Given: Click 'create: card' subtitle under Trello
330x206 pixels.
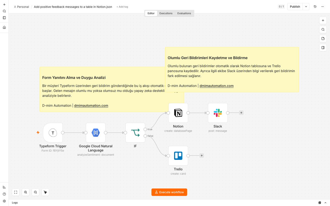Looking at the screenshot, I should [x=178, y=174].
